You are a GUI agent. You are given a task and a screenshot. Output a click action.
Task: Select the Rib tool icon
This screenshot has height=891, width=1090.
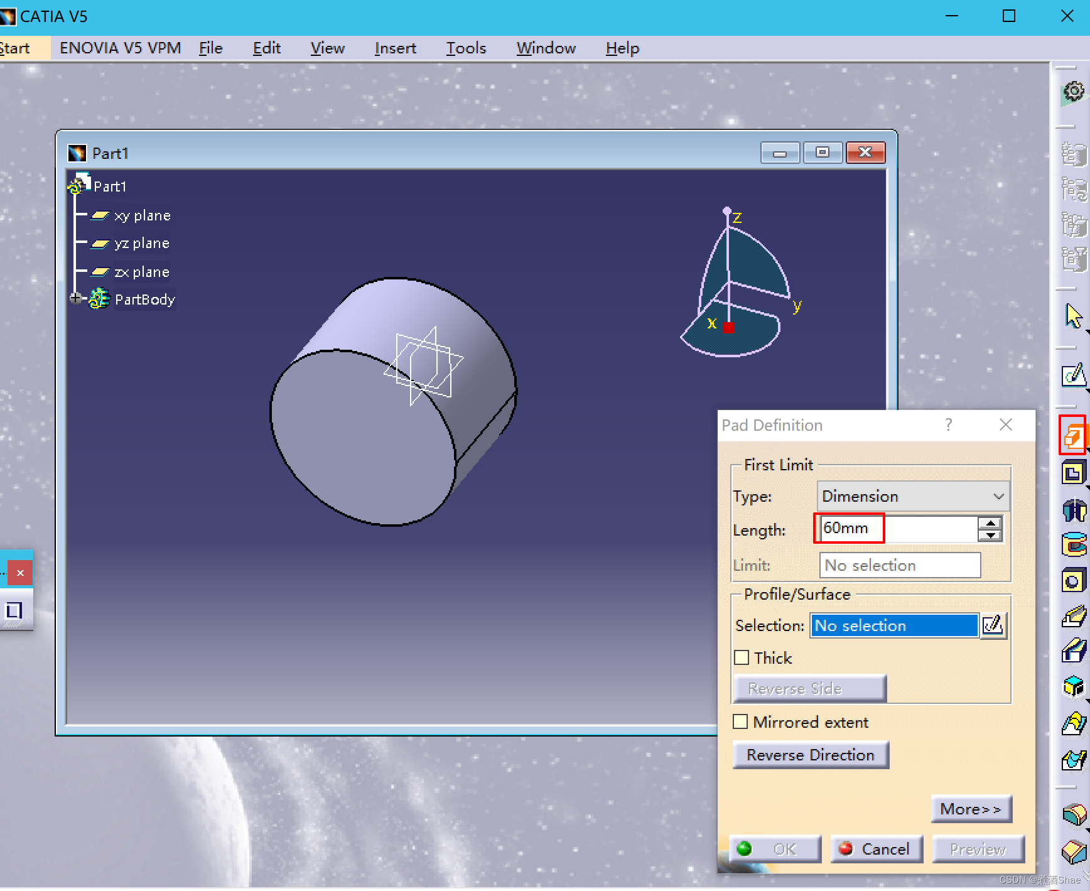1074,617
